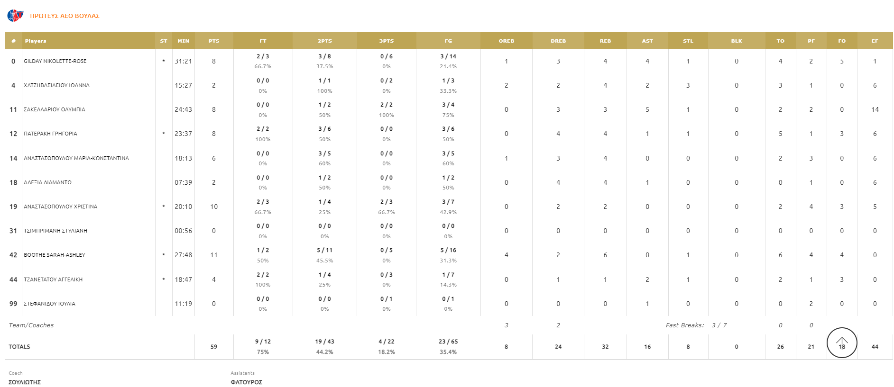894x387 pixels.
Task: Click the 3PTS column header
Action: (x=386, y=41)
